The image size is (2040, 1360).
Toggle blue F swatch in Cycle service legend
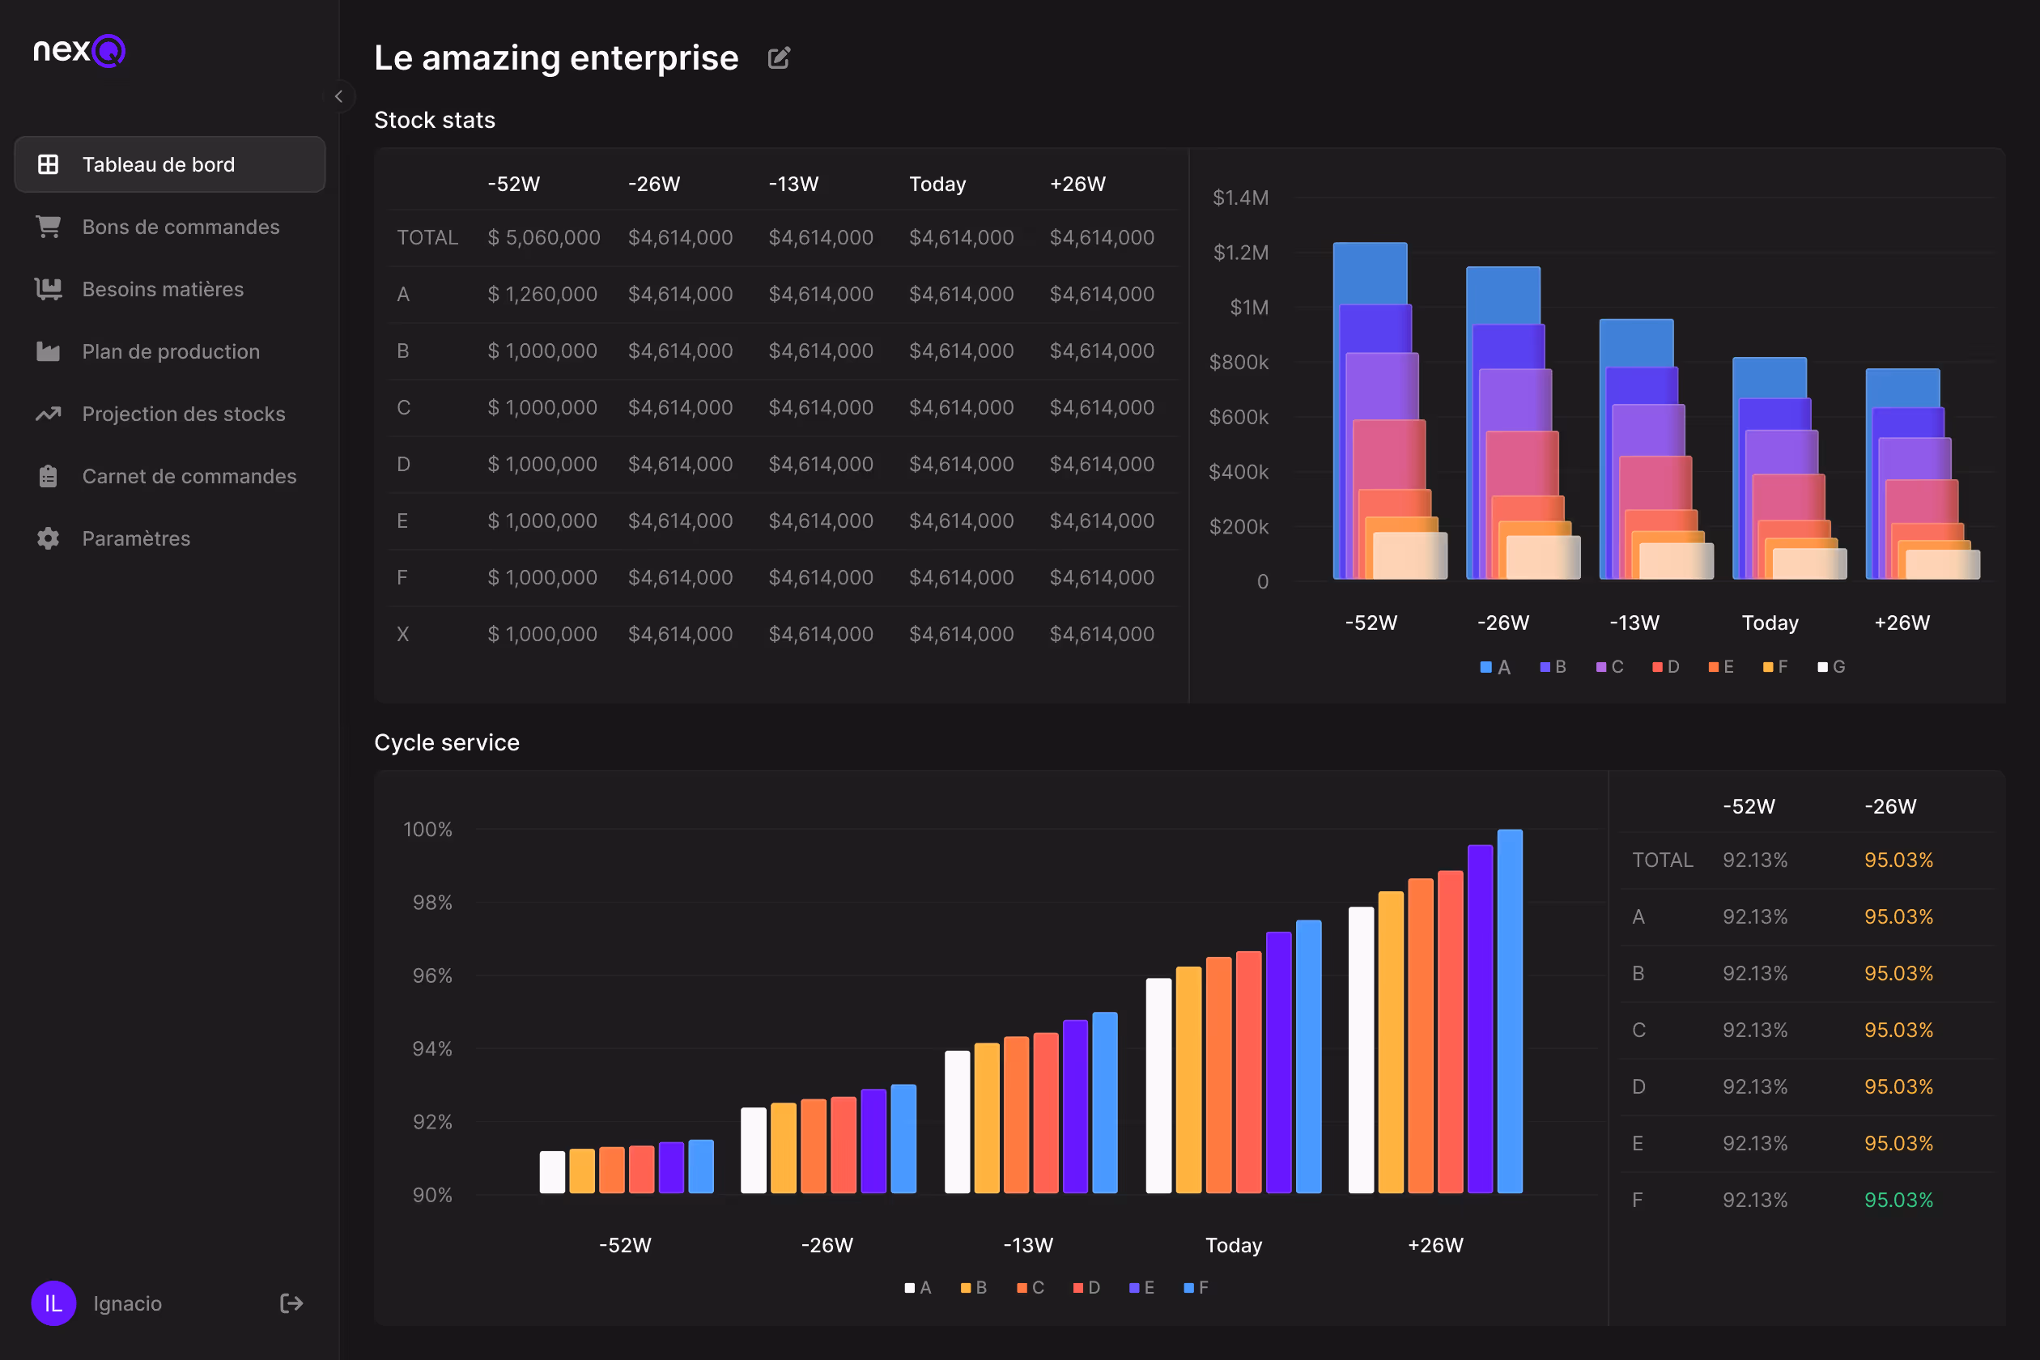point(1189,1287)
